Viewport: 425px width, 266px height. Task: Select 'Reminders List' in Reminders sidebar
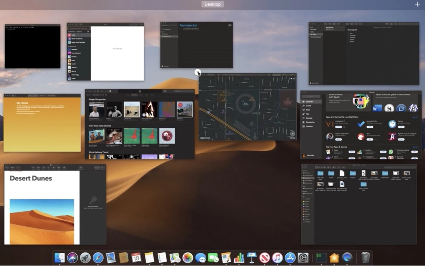click(x=169, y=36)
